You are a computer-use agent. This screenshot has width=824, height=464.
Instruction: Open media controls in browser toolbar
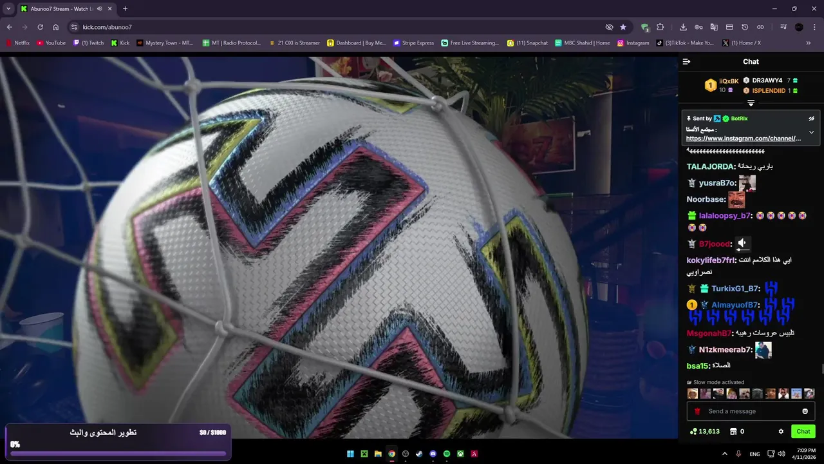[783, 27]
